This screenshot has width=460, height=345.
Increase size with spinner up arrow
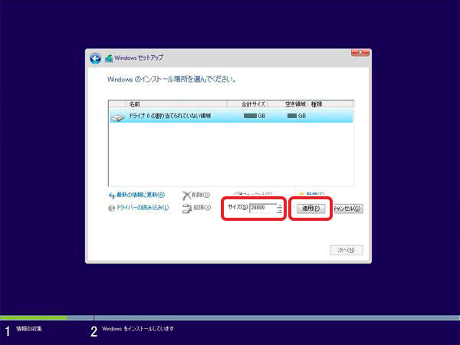(x=280, y=205)
